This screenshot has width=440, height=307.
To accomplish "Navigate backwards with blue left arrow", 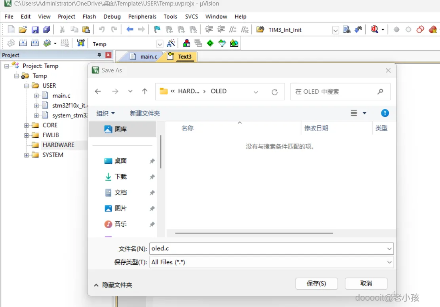I will 130,29.
